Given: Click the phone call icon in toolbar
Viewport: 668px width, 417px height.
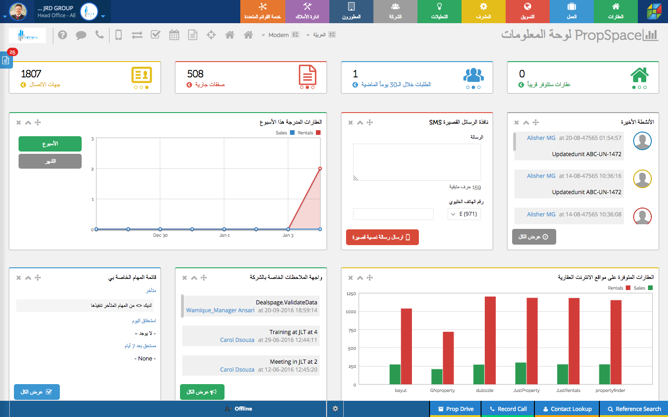Looking at the screenshot, I should 99,35.
